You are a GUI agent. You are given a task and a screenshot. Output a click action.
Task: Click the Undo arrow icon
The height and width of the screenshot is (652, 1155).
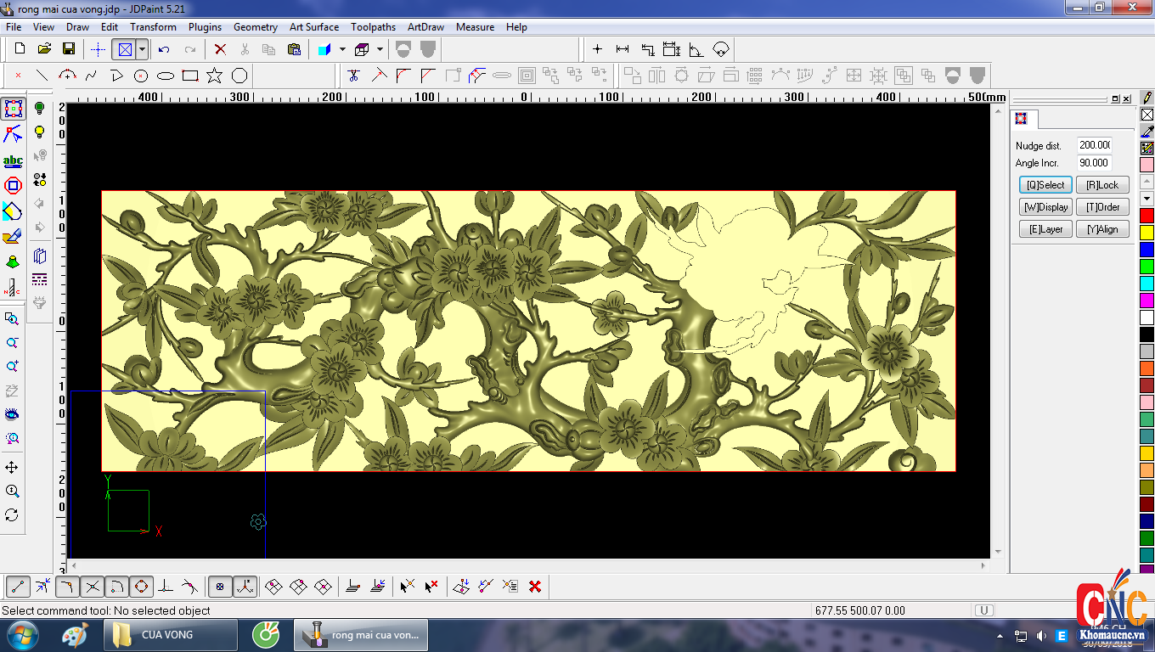(164, 49)
